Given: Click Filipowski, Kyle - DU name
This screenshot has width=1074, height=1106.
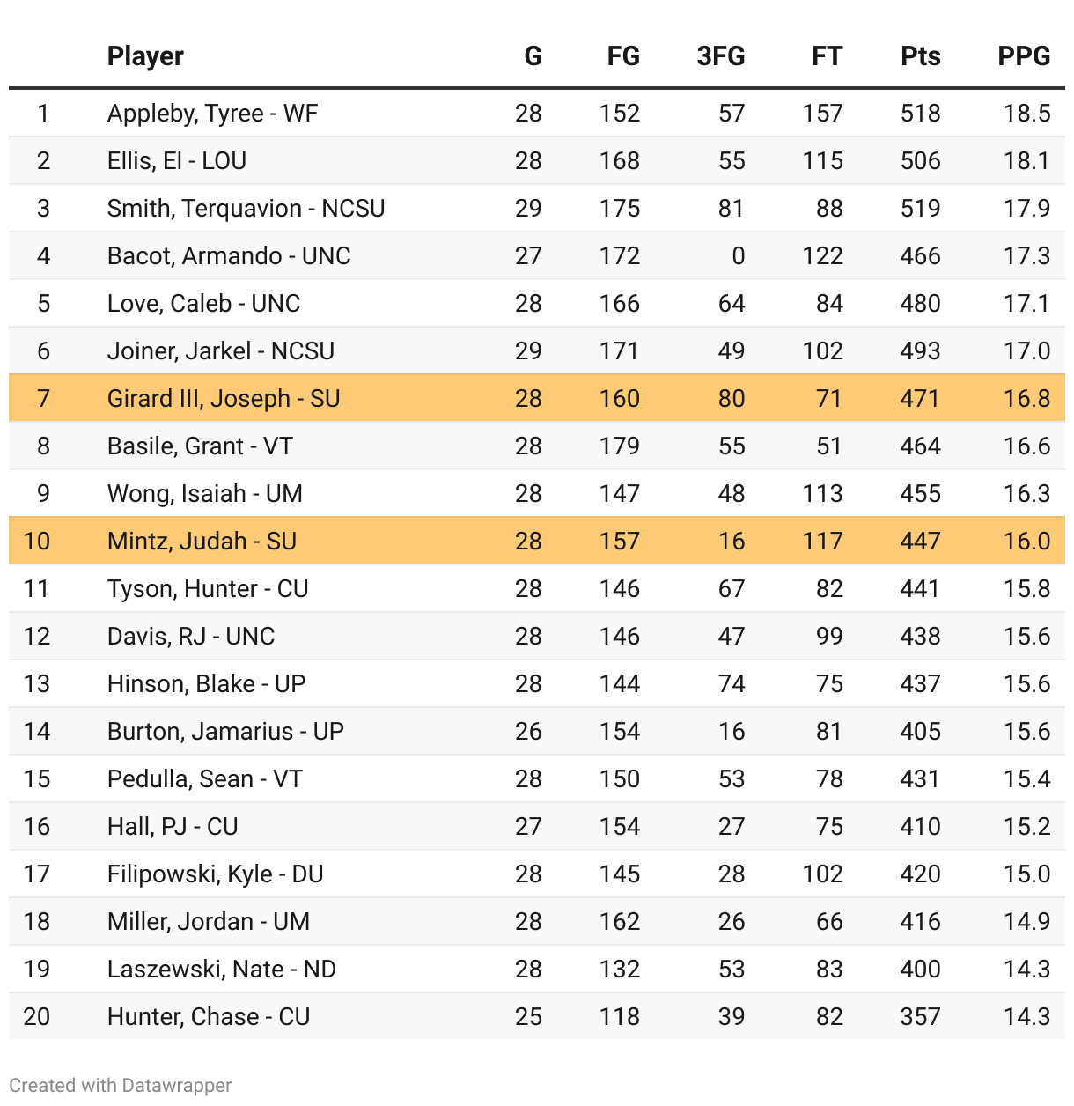Looking at the screenshot, I should click(216, 874).
